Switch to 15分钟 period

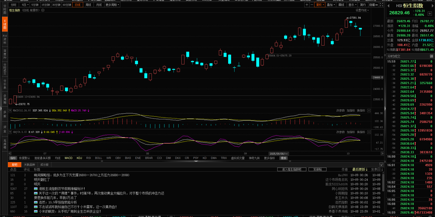(45, 5)
